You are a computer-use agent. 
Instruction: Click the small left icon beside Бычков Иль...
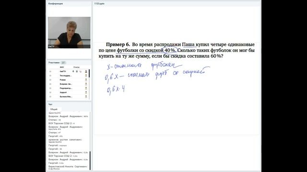50,97
